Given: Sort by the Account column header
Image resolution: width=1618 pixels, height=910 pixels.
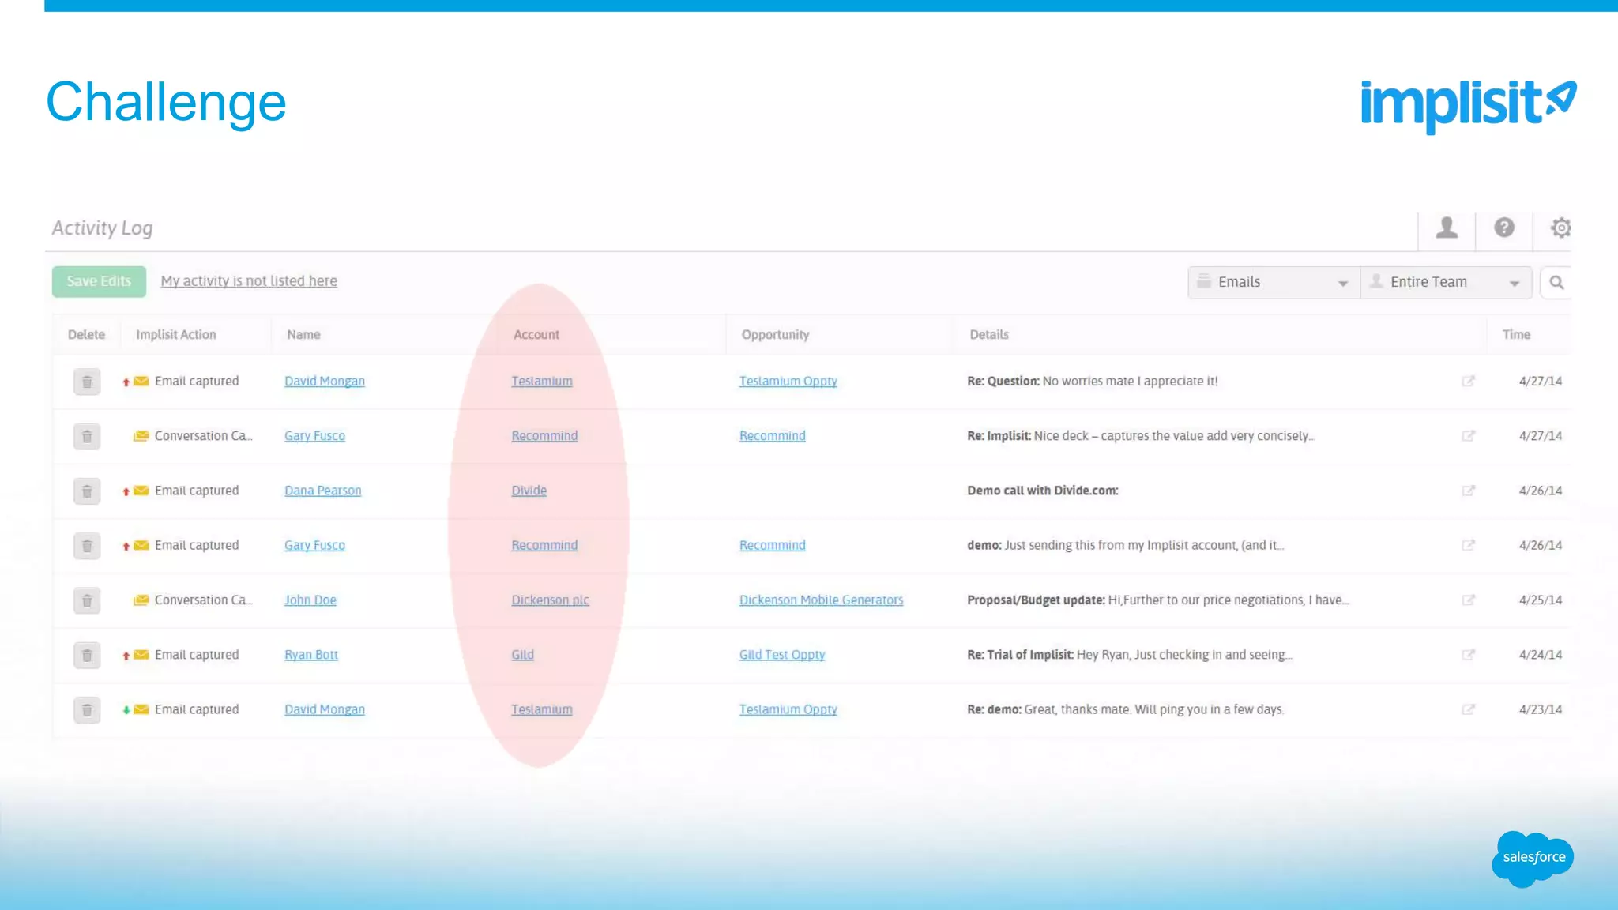Looking at the screenshot, I should click(536, 335).
